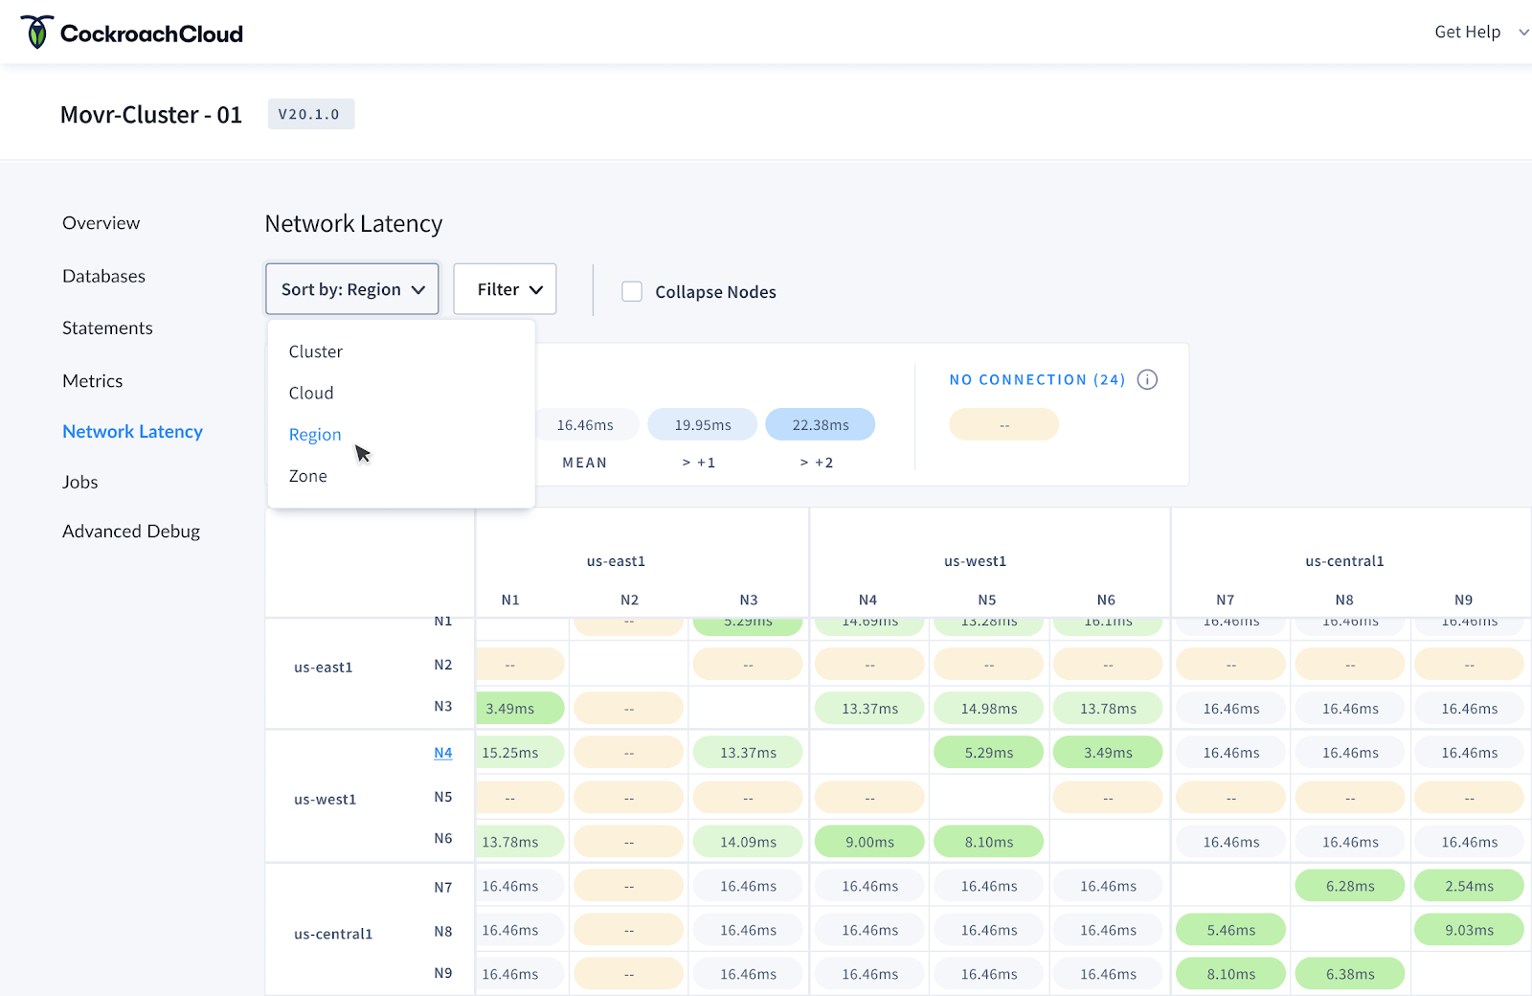The width and height of the screenshot is (1532, 996).
Task: Select Region in the sort menu
Action: click(x=315, y=435)
